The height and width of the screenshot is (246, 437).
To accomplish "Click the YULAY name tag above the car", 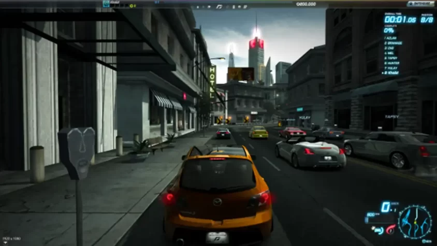I will [x=304, y=118].
